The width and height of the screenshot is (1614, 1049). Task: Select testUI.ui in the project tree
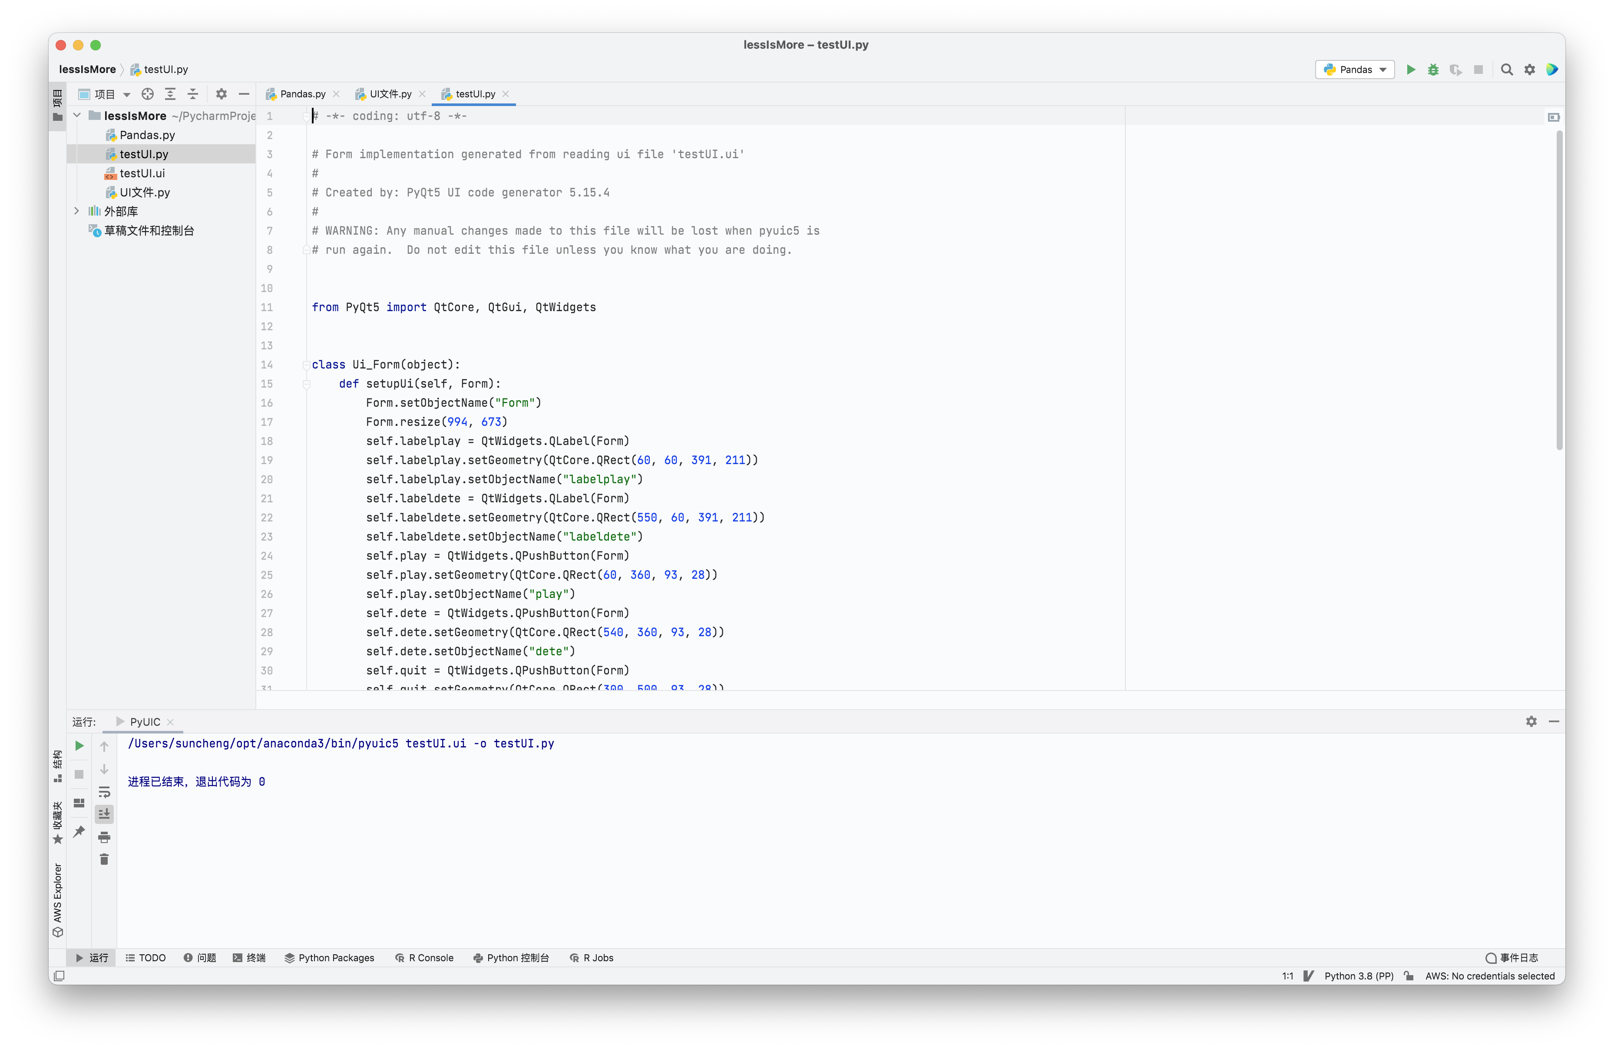[x=142, y=173]
